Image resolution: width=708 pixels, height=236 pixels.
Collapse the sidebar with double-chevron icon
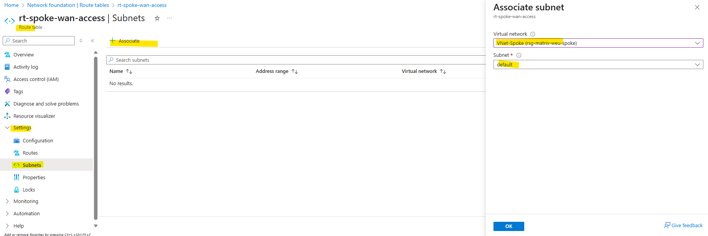92,41
